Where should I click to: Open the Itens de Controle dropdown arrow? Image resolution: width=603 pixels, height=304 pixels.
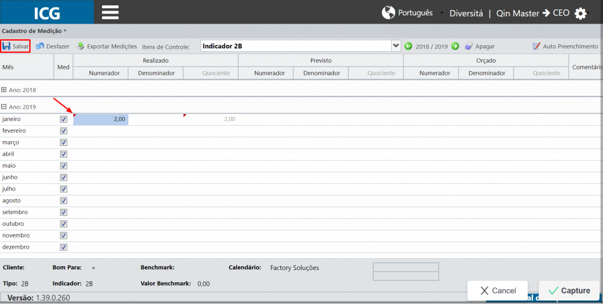pyautogui.click(x=396, y=46)
